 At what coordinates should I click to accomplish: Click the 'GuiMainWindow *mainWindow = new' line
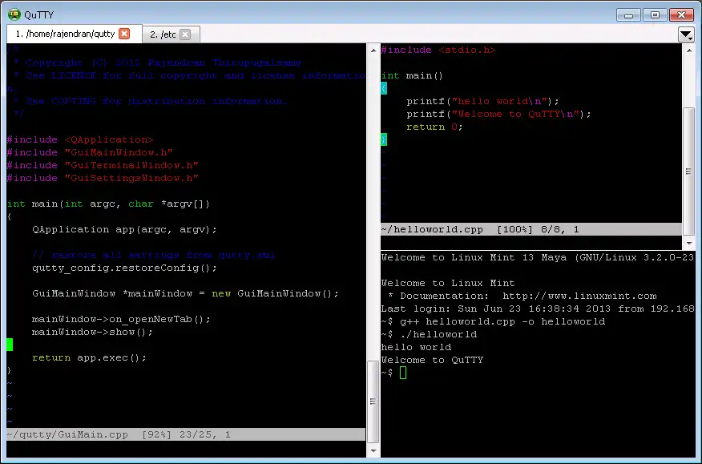(x=185, y=293)
